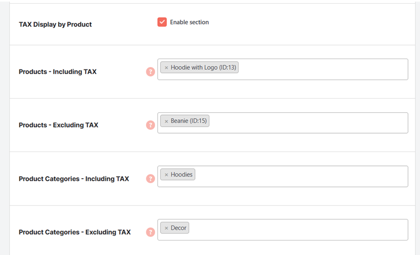This screenshot has width=420, height=255.
Task: Open help tooltip for Products - Excluding TAX
Action: tap(151, 125)
